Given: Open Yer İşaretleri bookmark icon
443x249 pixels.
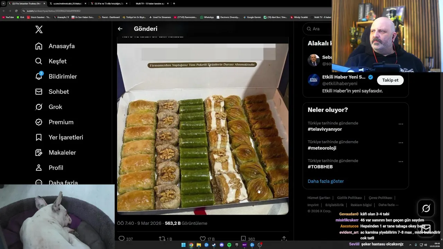Looking at the screenshot, I should [39, 137].
